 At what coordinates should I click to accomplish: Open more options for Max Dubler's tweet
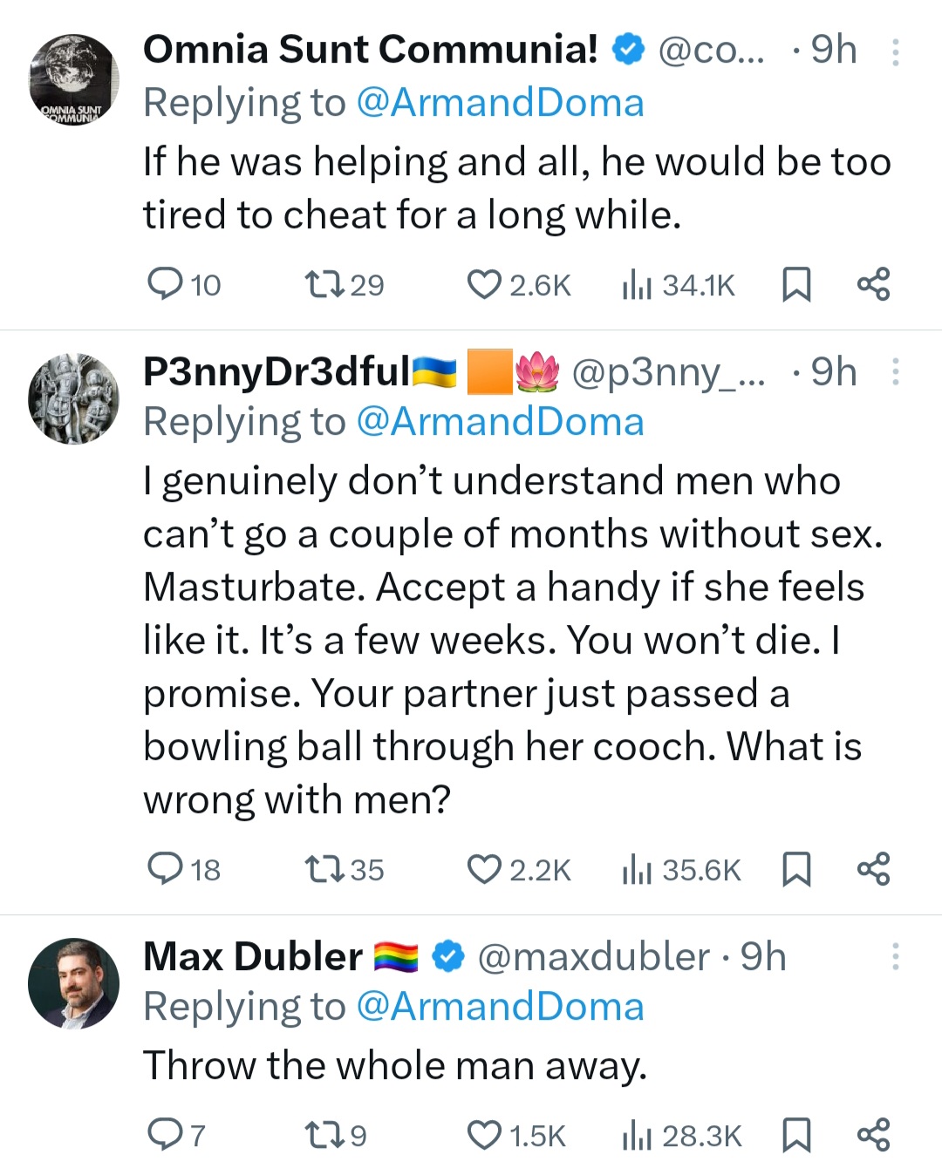tap(895, 957)
